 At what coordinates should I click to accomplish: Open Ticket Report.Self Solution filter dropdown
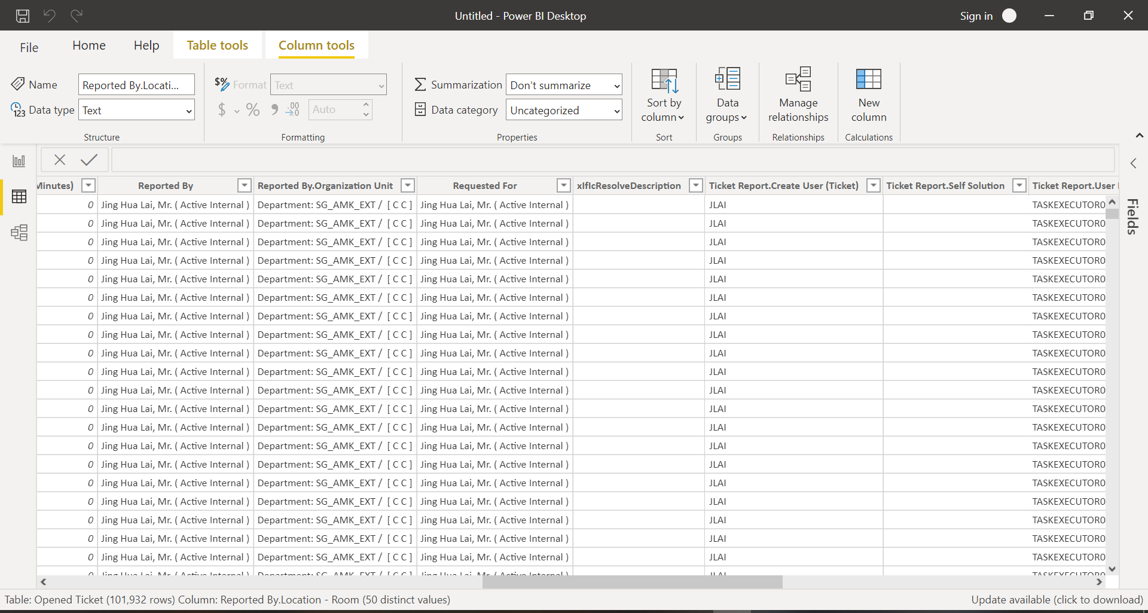pyautogui.click(x=1020, y=185)
